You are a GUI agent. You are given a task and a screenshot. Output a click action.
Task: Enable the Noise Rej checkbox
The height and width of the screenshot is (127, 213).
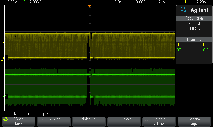point(89,124)
